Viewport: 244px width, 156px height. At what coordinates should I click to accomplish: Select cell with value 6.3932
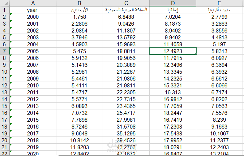(x=219, y=72)
